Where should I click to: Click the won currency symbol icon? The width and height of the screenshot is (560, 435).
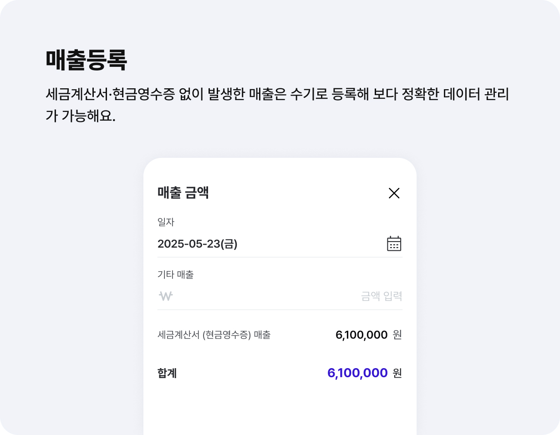166,296
